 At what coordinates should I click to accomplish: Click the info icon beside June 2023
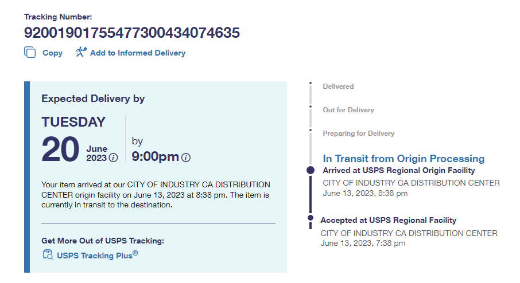(114, 158)
